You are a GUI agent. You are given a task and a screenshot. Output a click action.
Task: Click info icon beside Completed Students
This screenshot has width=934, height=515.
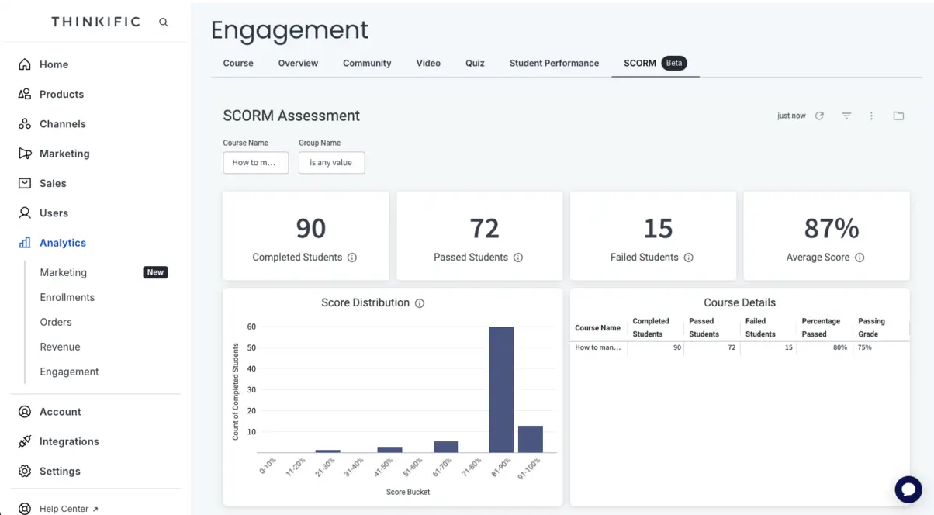tap(352, 257)
